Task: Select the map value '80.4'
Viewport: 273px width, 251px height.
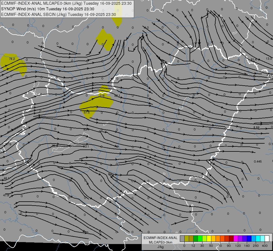Action: click(86, 129)
